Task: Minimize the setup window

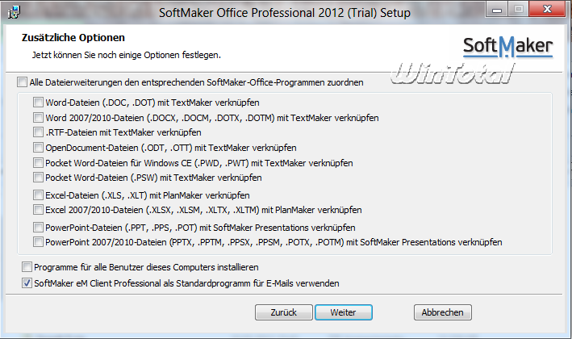Action: 492,10
